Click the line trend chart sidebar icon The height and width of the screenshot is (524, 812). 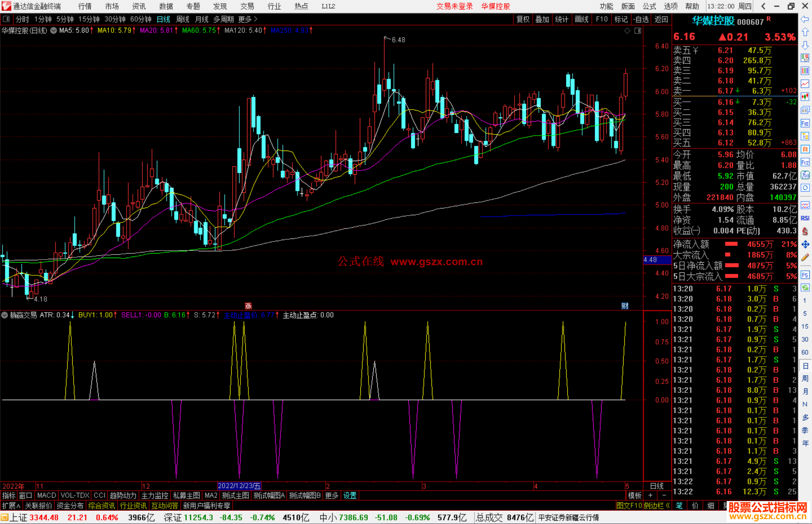[x=805, y=83]
